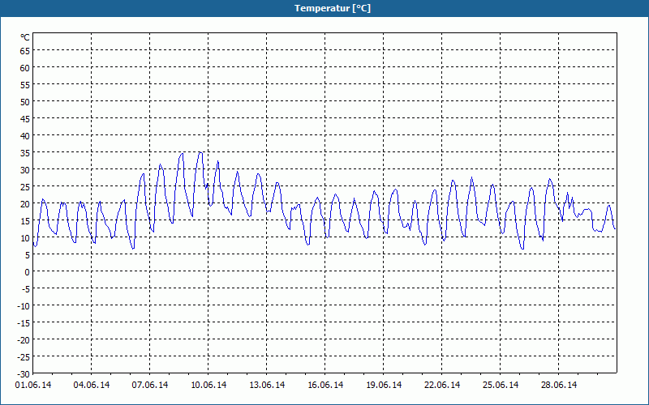Click the °C unit label on axis
Screen dimensions: 649x405
25,37
